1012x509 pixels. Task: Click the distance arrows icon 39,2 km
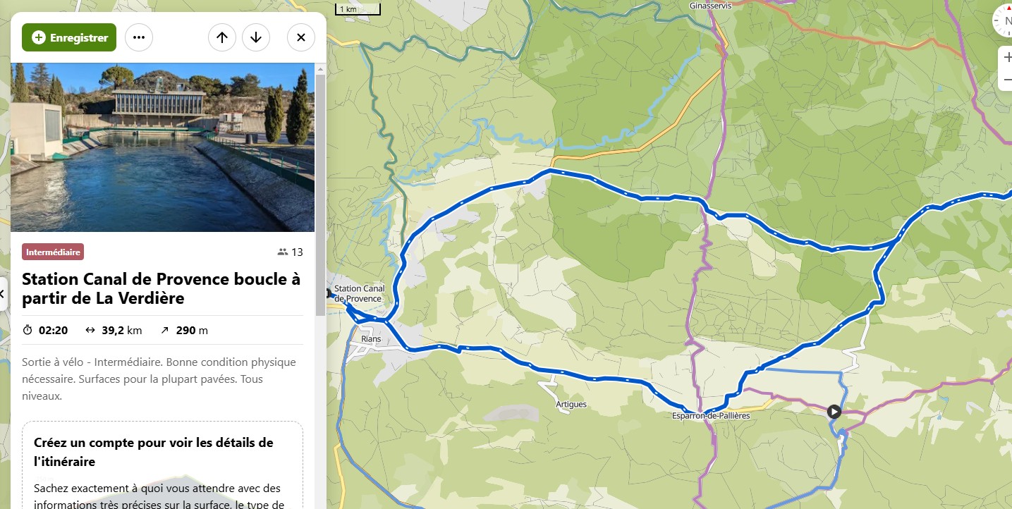pyautogui.click(x=90, y=330)
